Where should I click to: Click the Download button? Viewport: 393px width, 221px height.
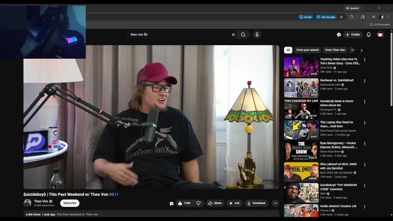click(x=256, y=203)
